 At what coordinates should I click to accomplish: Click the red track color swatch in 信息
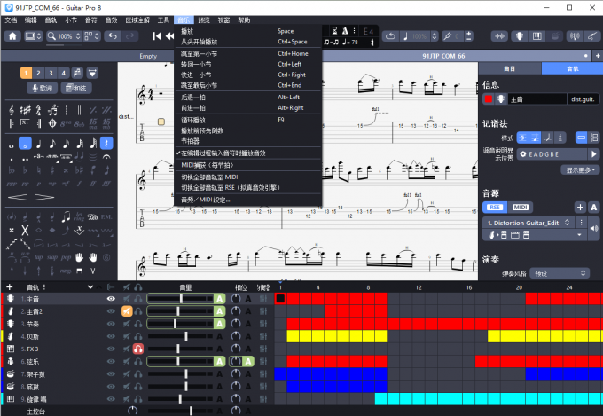(489, 99)
